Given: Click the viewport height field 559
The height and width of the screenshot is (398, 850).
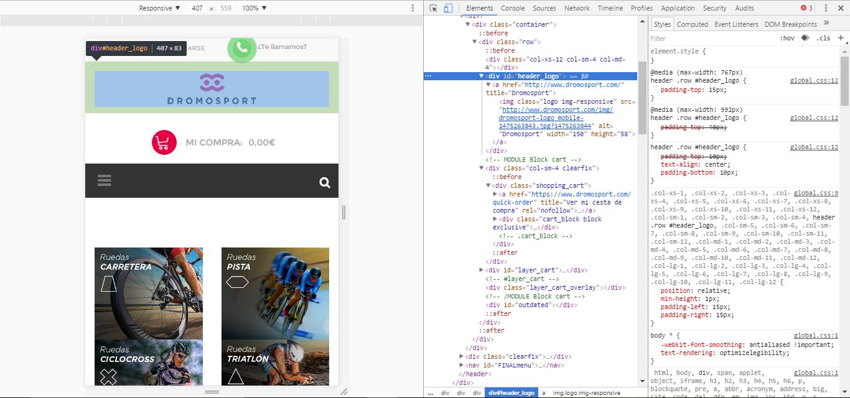Looking at the screenshot, I should coord(226,8).
